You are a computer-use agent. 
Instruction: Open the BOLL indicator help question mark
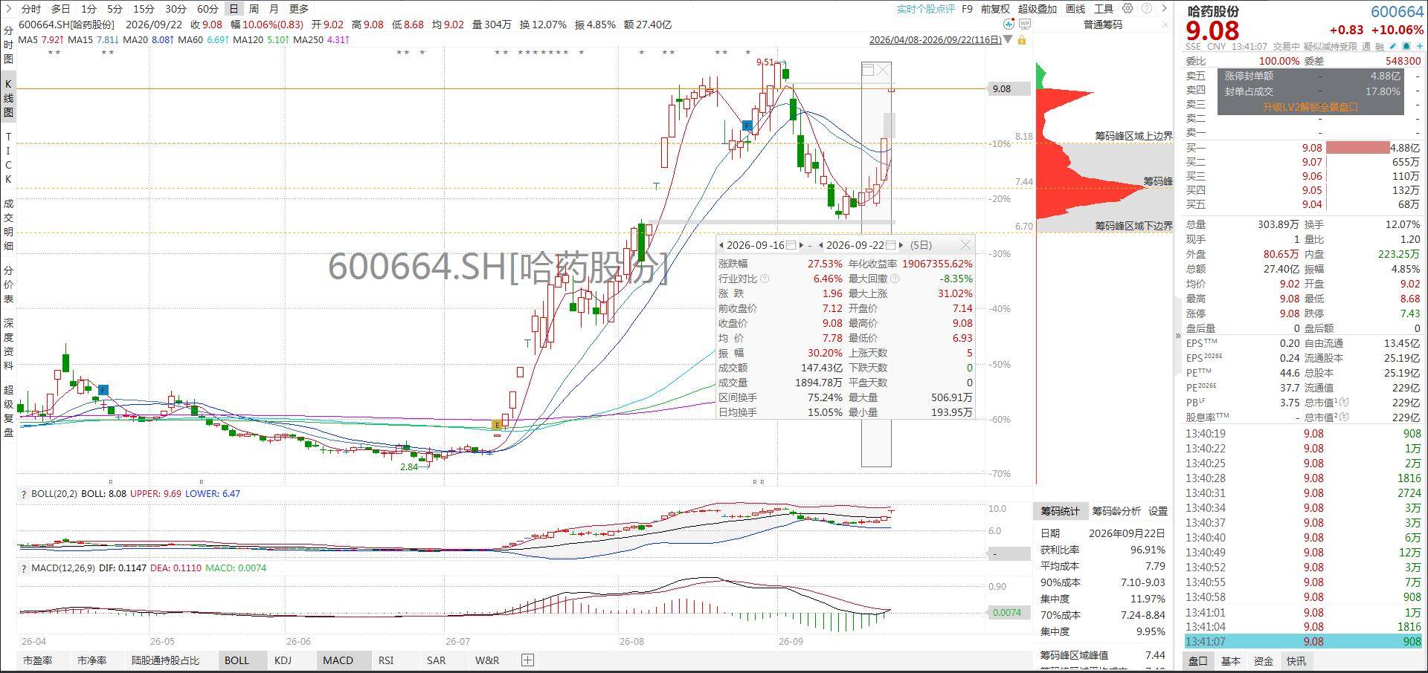(x=24, y=494)
